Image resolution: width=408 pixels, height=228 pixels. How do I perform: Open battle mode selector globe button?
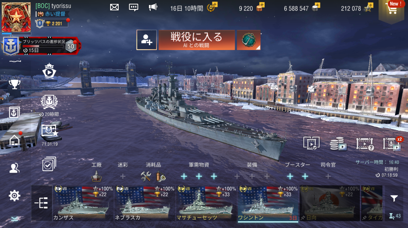249,40
